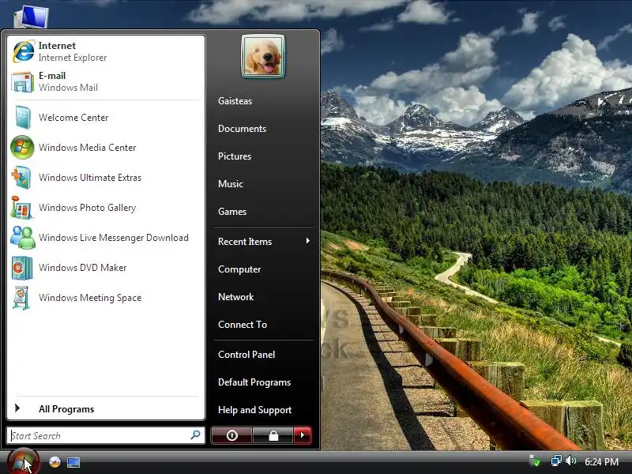
Task: Click the dog user account picture
Action: point(263,56)
